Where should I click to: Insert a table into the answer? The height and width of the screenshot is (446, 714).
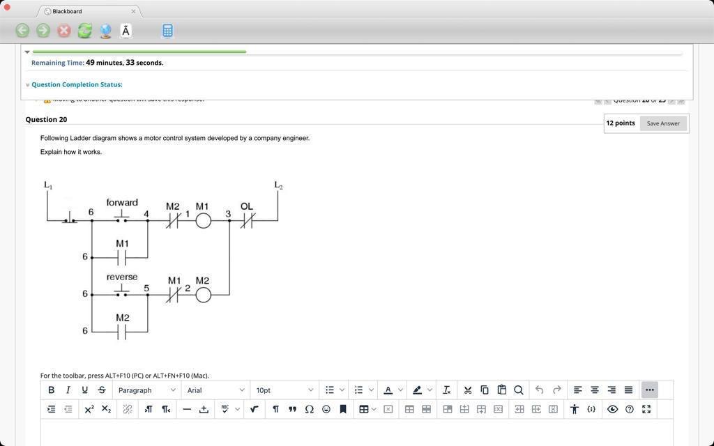coord(363,409)
